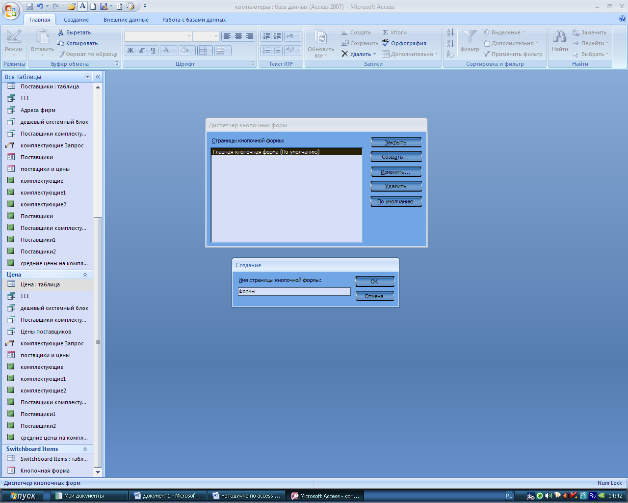
Task: Undo the last action in quick access toolbar
Action: point(40,6)
